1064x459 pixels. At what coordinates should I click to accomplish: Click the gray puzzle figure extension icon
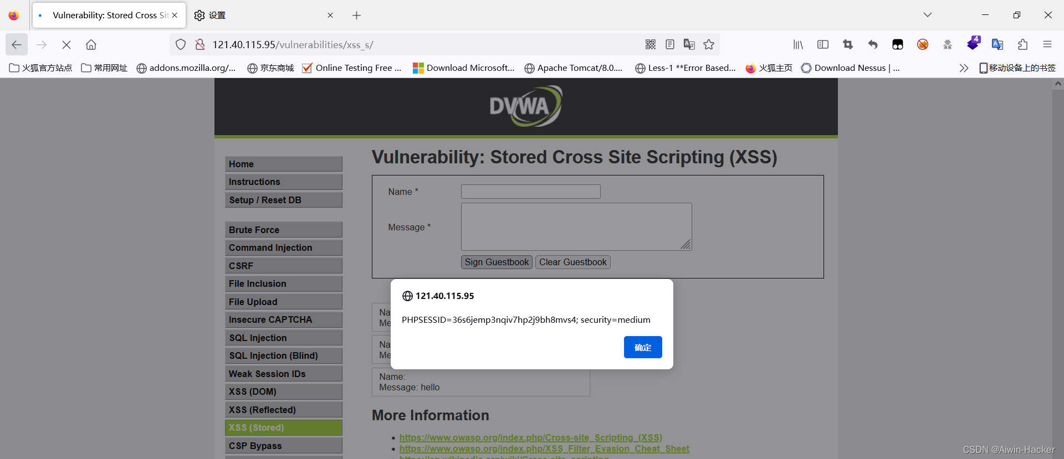pos(948,44)
